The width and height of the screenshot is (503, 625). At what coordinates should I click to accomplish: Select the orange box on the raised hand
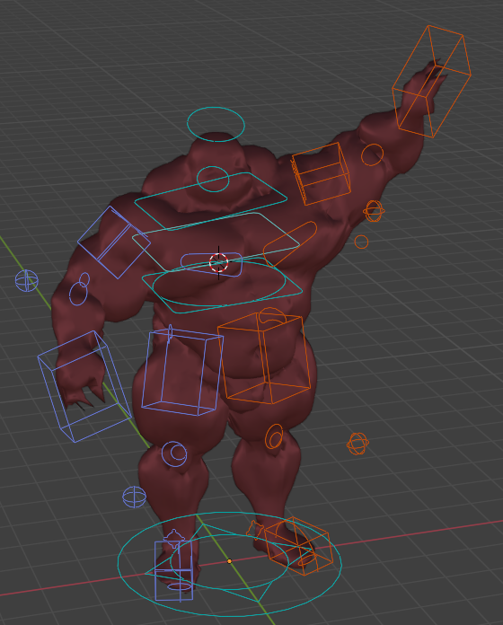[x=432, y=82]
